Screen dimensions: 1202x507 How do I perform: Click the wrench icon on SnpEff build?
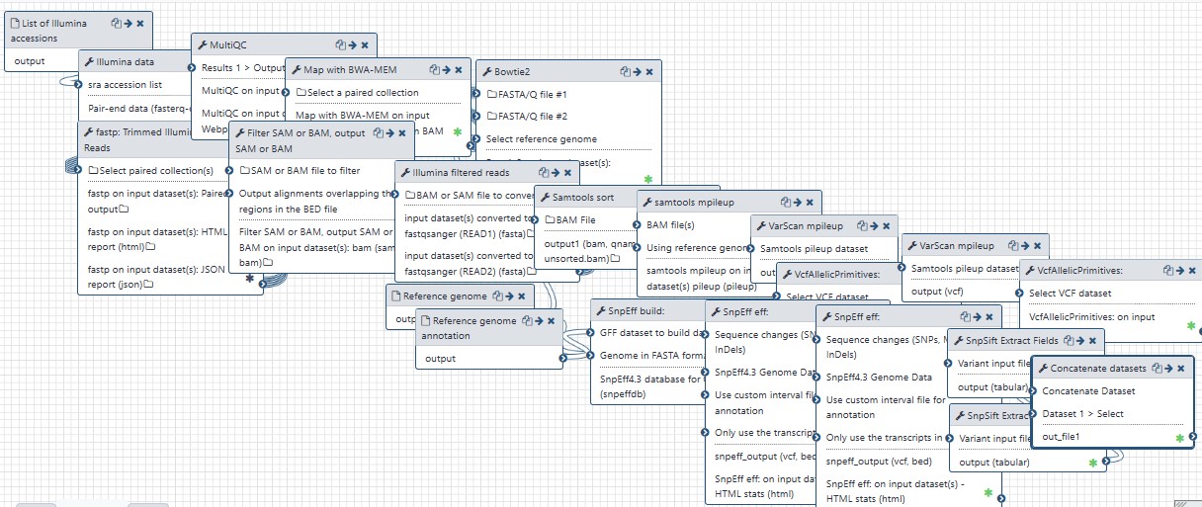tap(601, 311)
